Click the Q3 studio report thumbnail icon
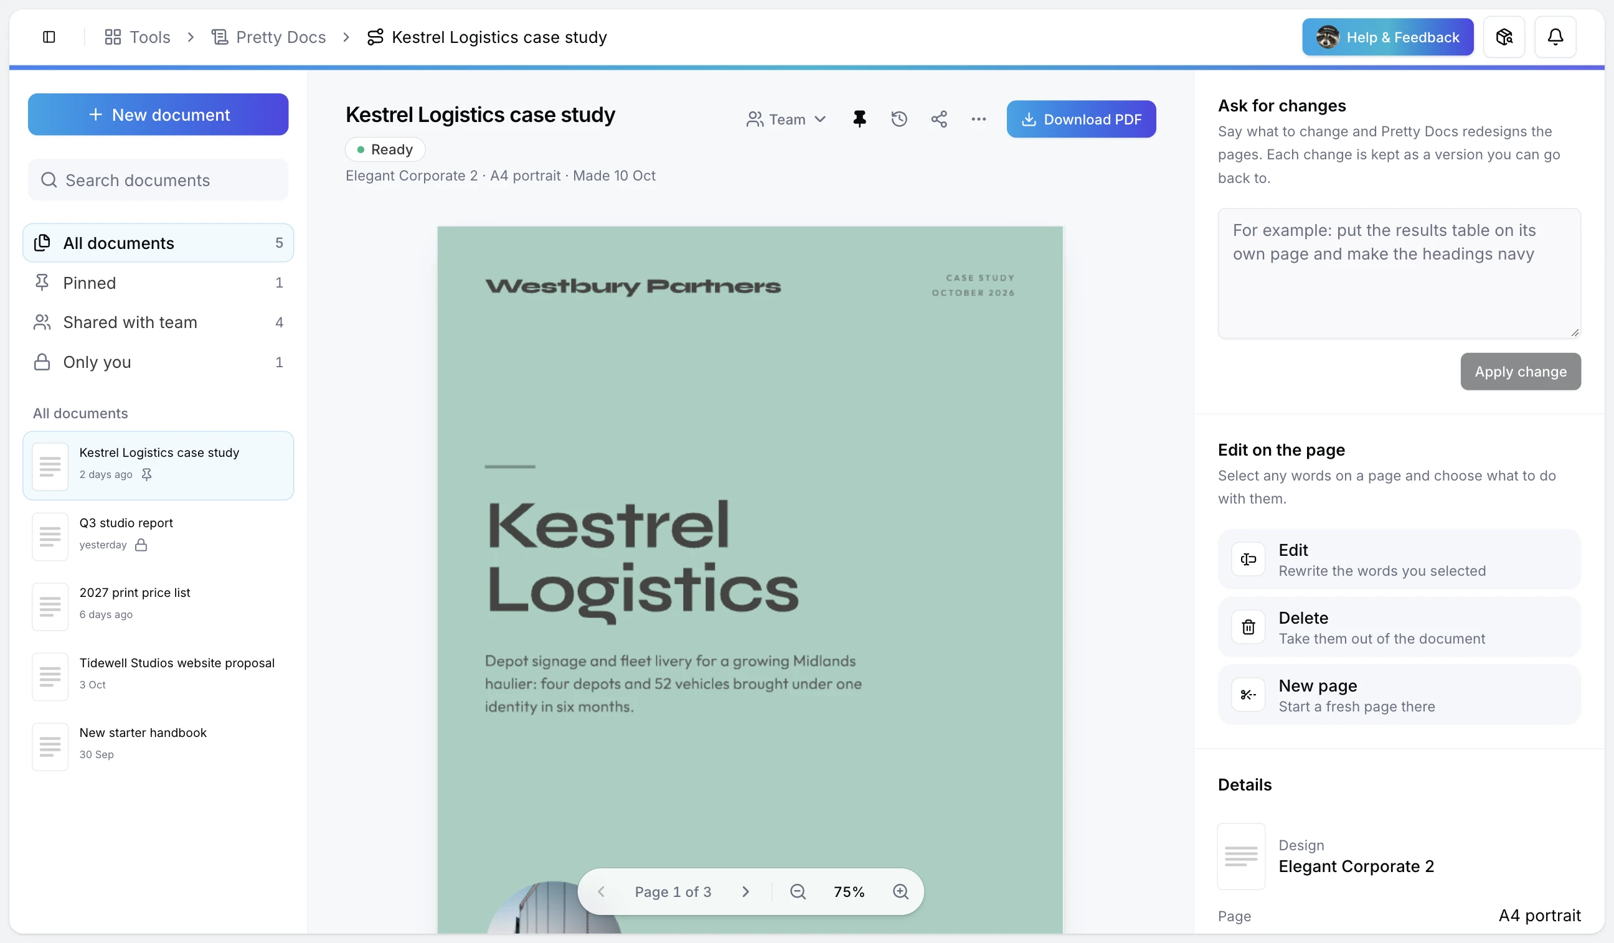Viewport: 1614px width, 943px height. point(50,537)
